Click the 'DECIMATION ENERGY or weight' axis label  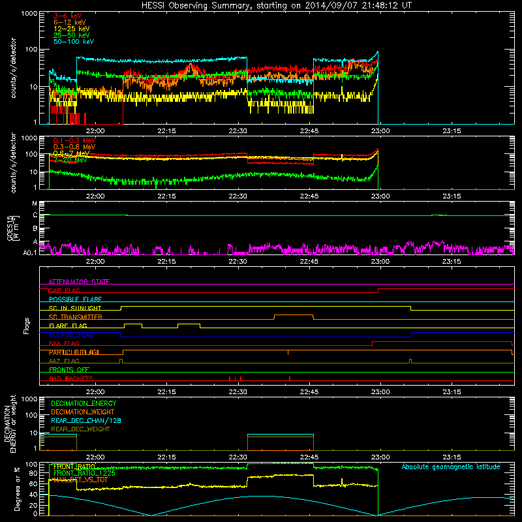[10, 423]
